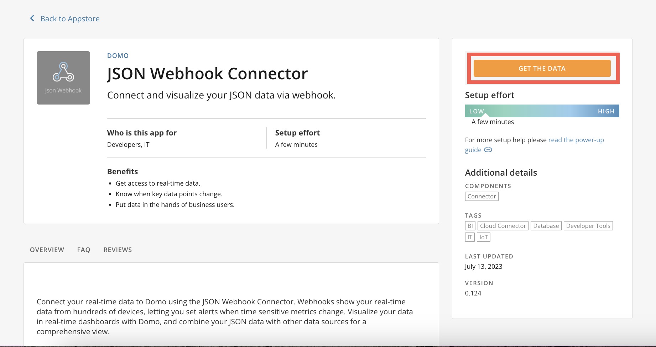Image resolution: width=656 pixels, height=347 pixels.
Task: Open the OVERVIEW tab
Action: pyautogui.click(x=47, y=250)
